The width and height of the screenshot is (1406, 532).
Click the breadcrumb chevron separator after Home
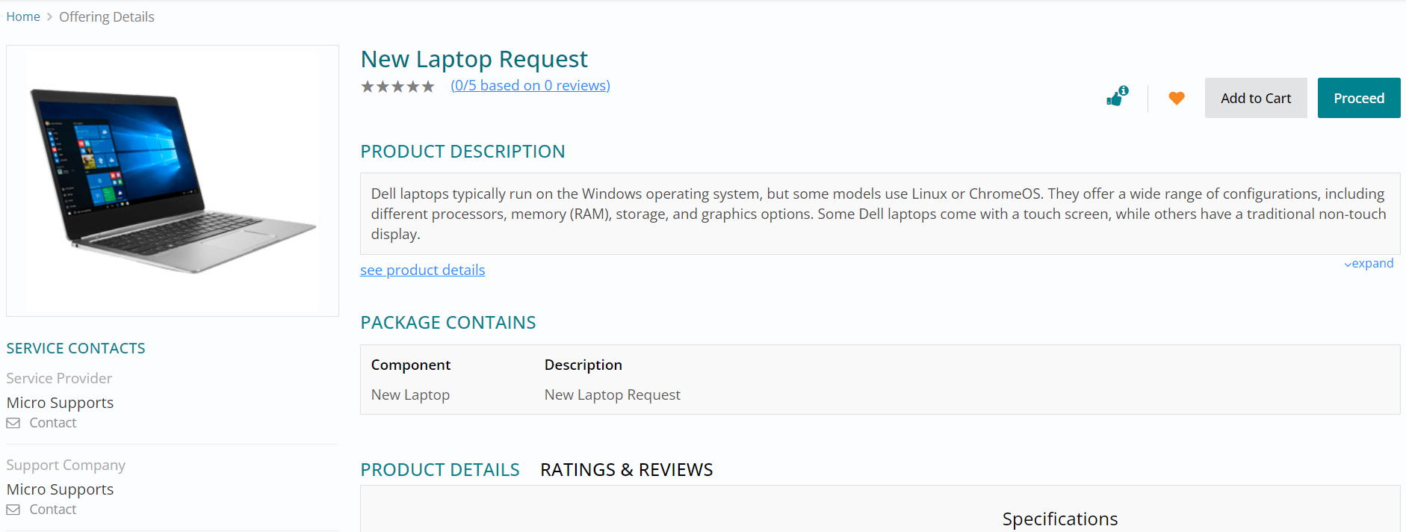coord(49,17)
